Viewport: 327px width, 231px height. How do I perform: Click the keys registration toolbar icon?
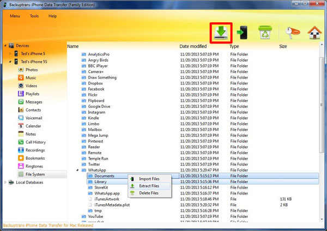[x=292, y=33]
